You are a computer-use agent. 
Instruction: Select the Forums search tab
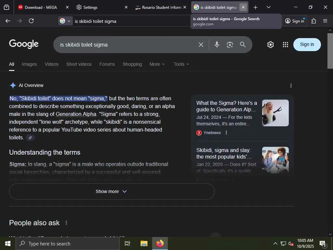(107, 64)
